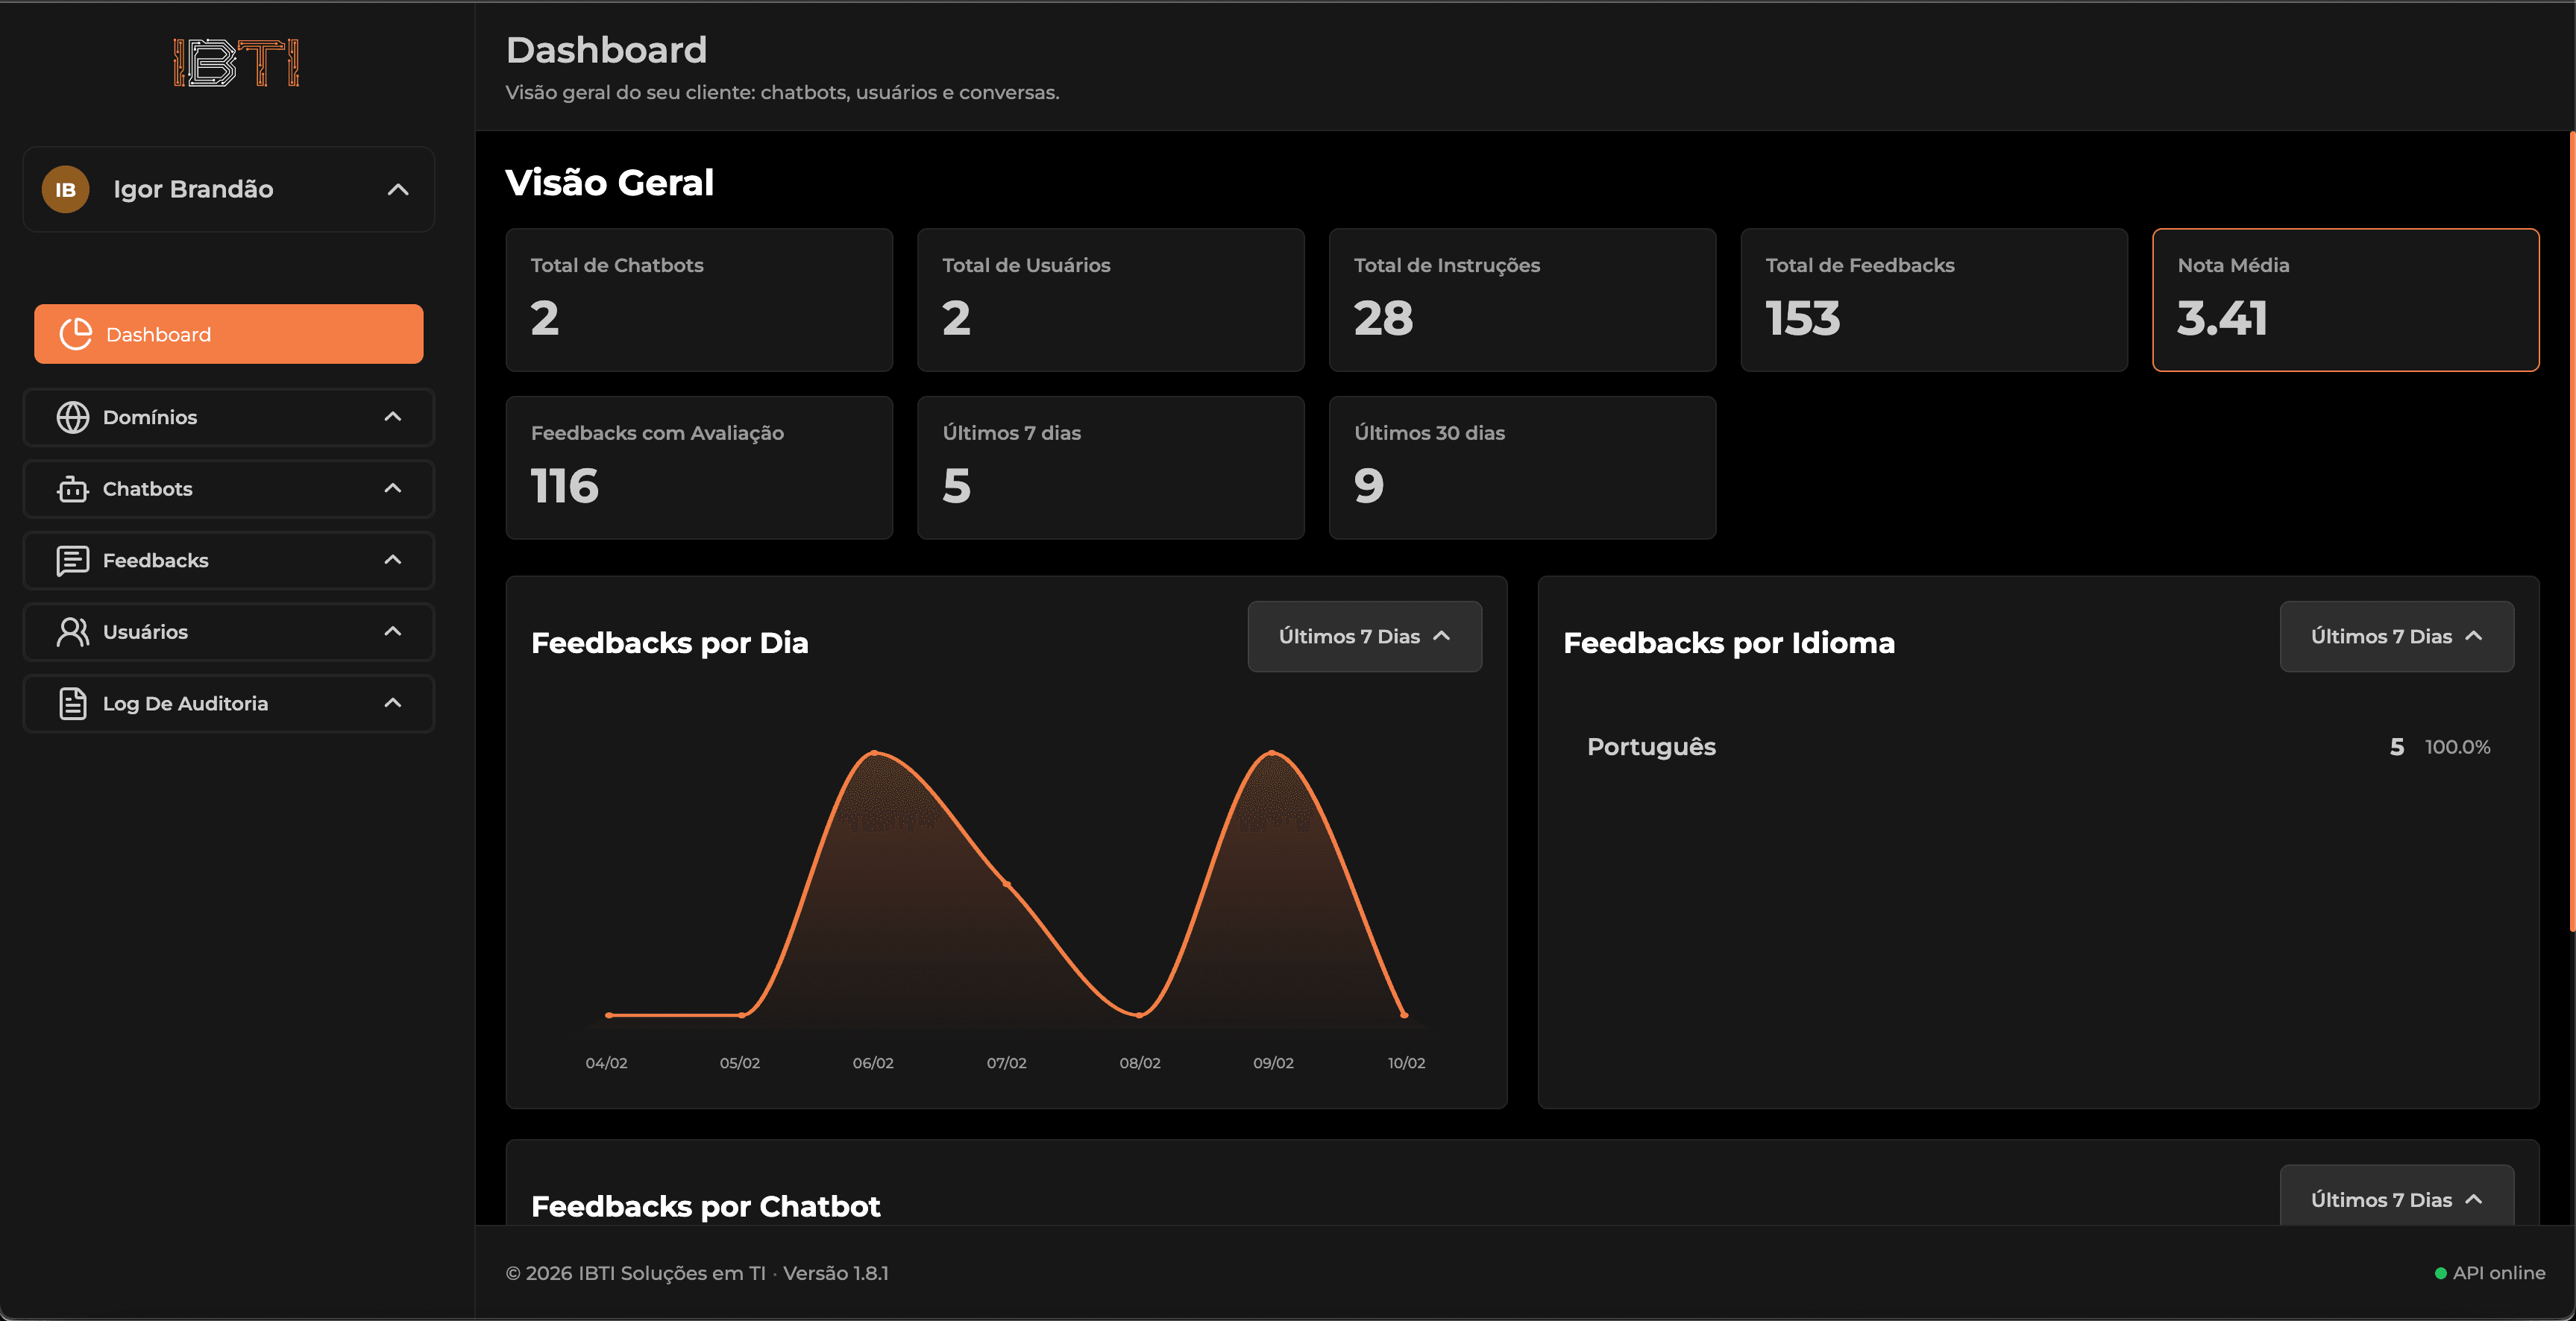Open the Usuários section in the sidebar
The image size is (2576, 1321).
tap(228, 631)
